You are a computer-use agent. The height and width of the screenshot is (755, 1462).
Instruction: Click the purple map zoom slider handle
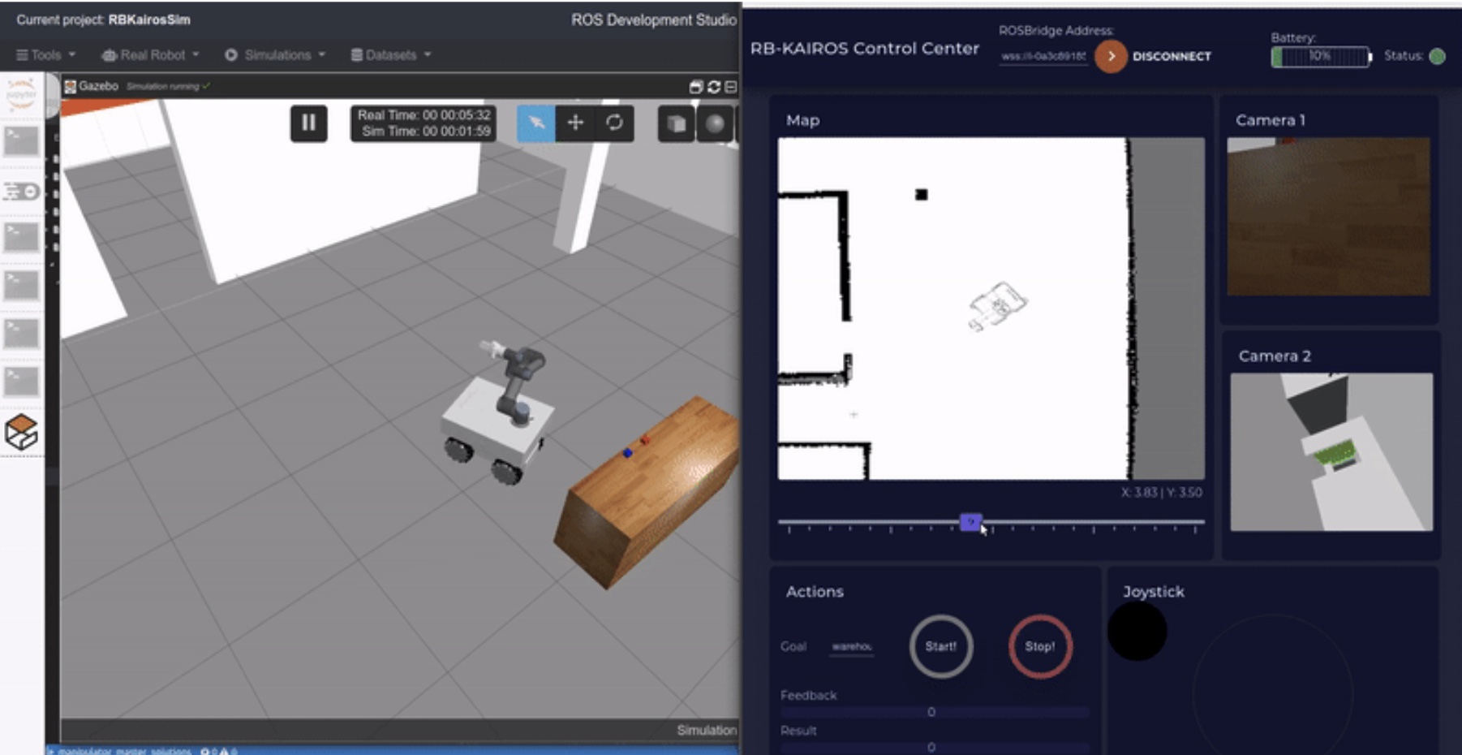tap(971, 522)
